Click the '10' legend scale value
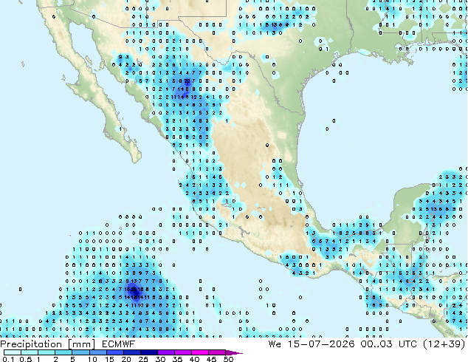The height and width of the screenshot is (362, 468). (92, 359)
